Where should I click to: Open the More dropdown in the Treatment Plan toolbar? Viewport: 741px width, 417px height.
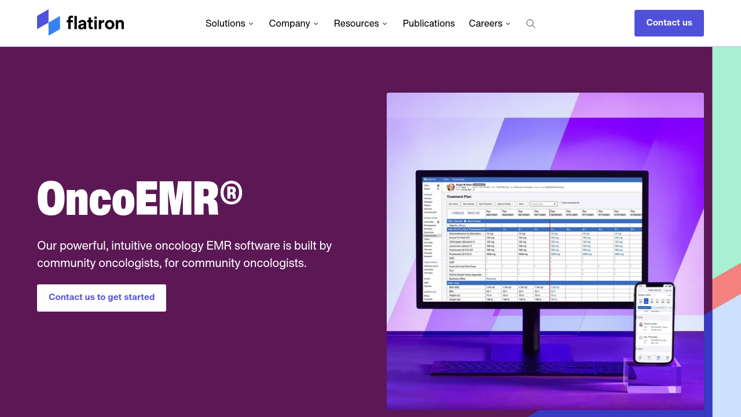[x=522, y=204]
